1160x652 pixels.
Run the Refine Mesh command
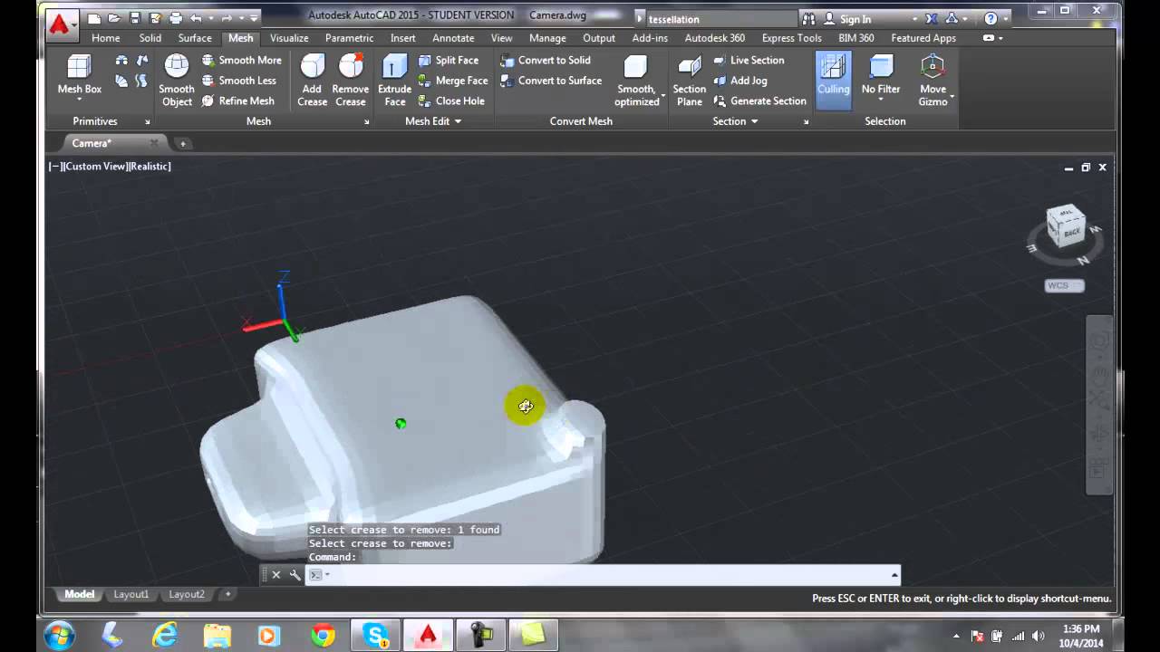coord(238,101)
